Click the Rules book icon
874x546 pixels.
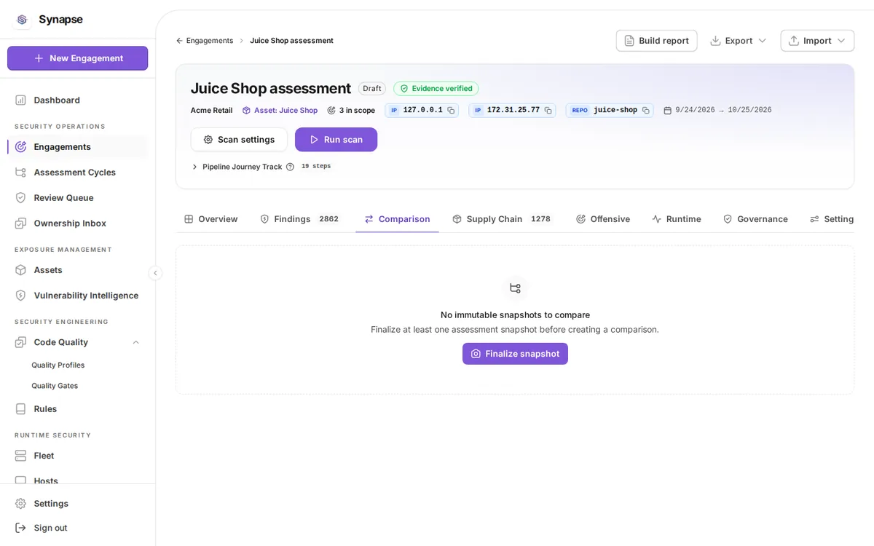(20, 409)
